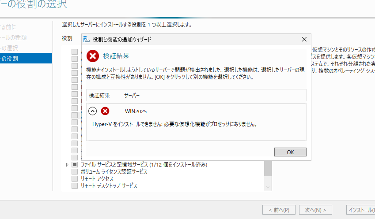Click the インストール button at the bottom
This screenshot has height=219, width=375.
[x=360, y=210]
